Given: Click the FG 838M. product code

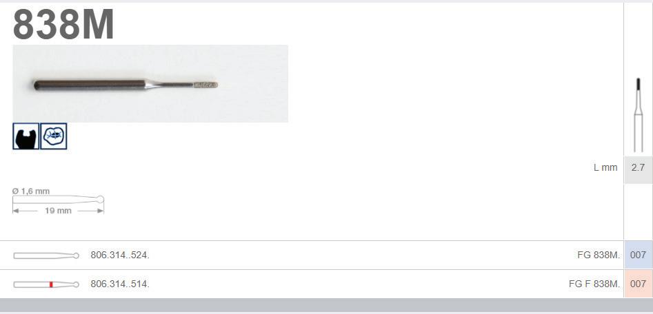Looking at the screenshot, I should click(599, 255).
